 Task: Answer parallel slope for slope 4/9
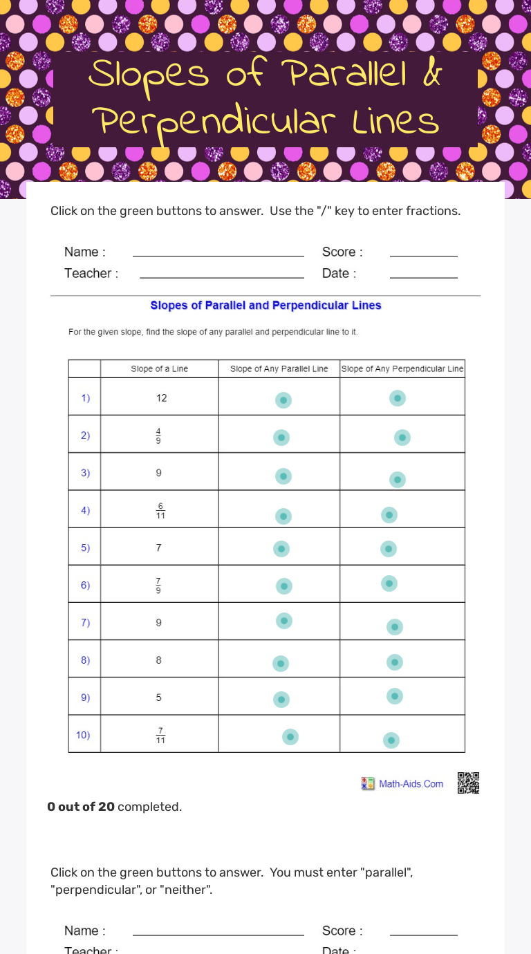[x=281, y=438]
